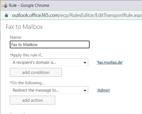The image size is (142, 114).
Task: Click the padlock site security icon
Action: coord(6,15)
